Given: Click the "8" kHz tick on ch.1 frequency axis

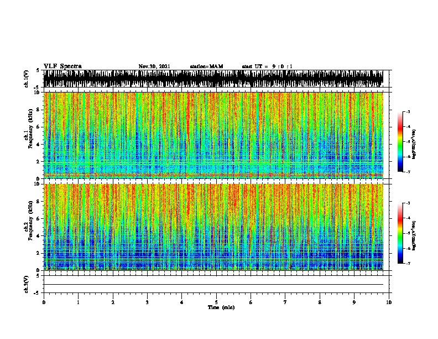Looking at the screenshot, I should (x=39, y=110).
